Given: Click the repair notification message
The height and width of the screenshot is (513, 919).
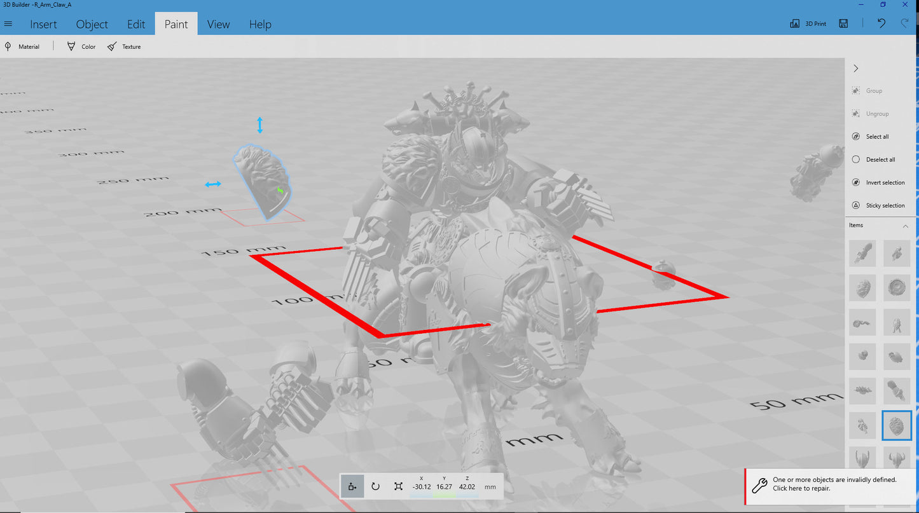Looking at the screenshot, I should [834, 484].
